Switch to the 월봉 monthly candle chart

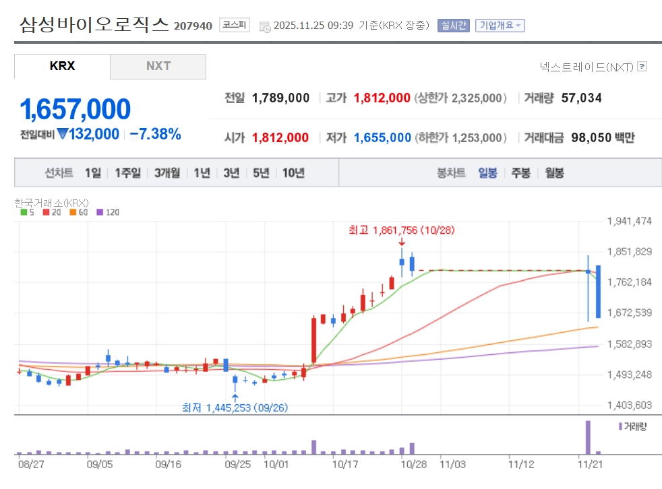pos(554,173)
